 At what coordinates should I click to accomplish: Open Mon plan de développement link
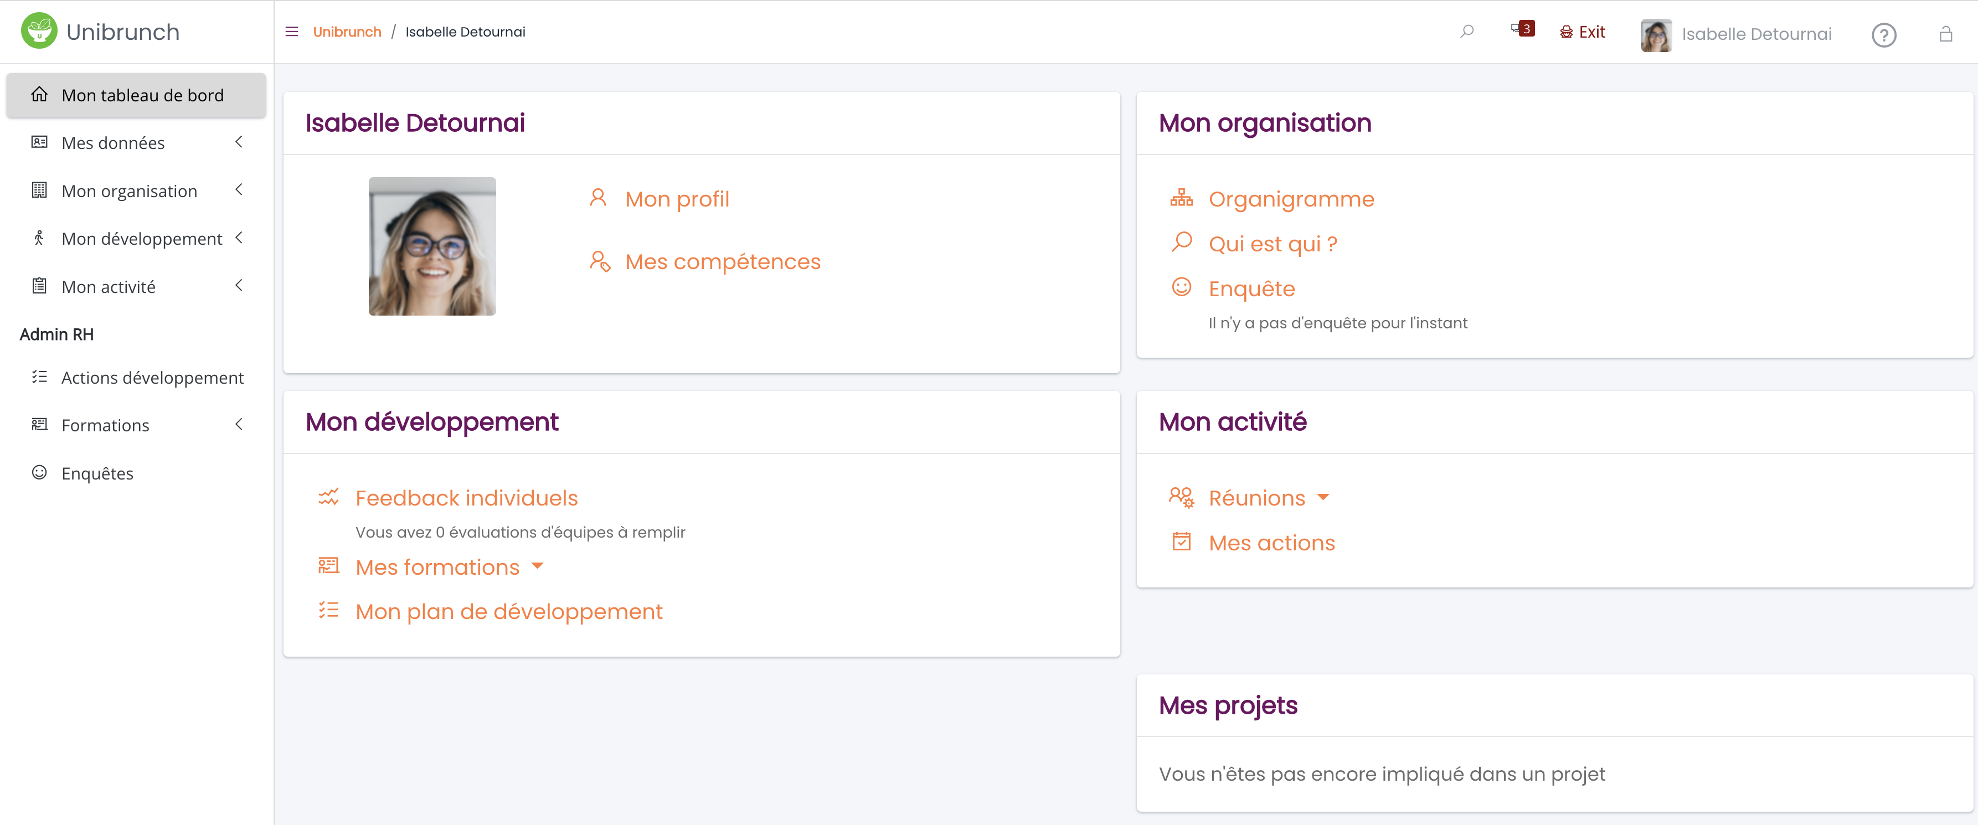pyautogui.click(x=508, y=611)
